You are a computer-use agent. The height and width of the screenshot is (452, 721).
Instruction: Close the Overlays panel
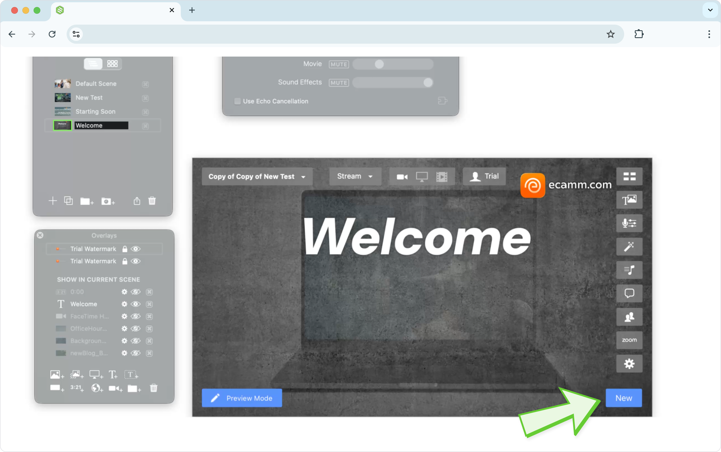[x=40, y=235]
